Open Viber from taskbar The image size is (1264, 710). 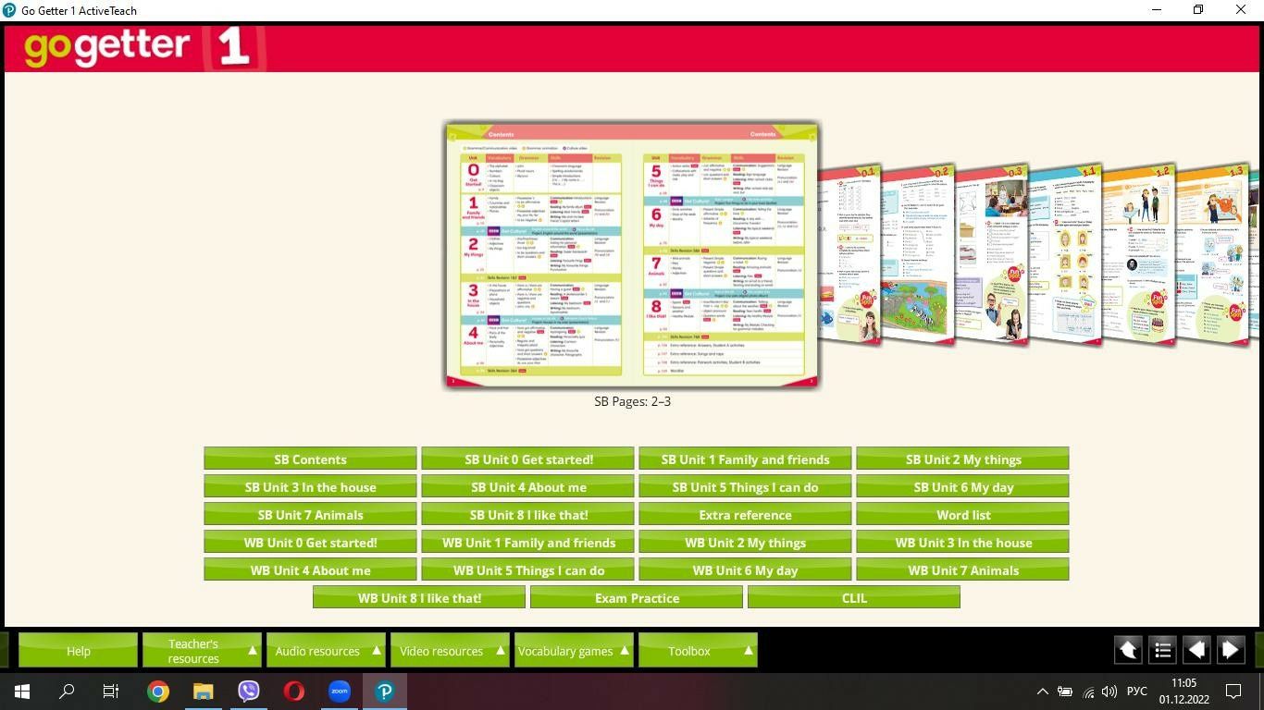[x=248, y=691]
